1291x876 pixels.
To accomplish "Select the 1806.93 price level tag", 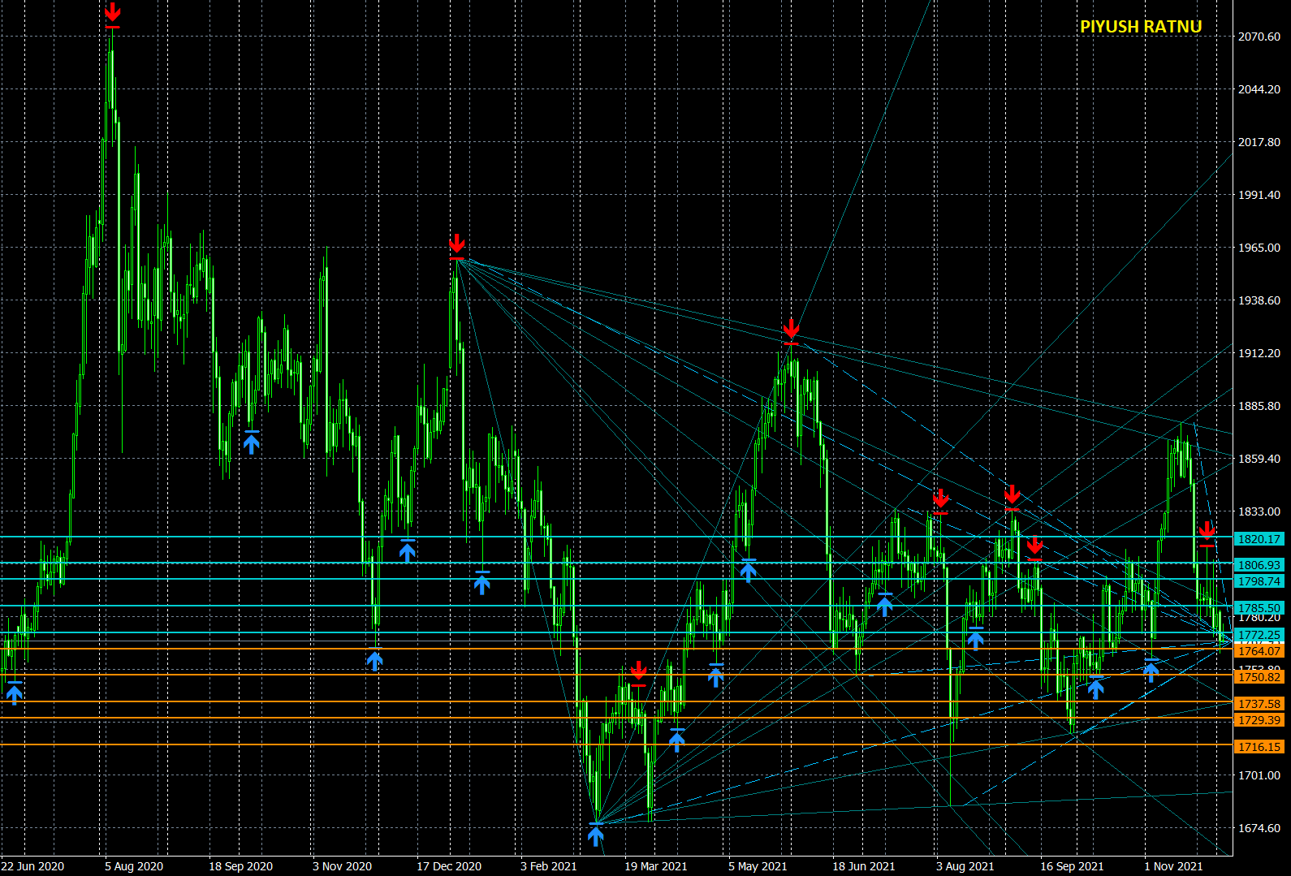I will point(1259,565).
